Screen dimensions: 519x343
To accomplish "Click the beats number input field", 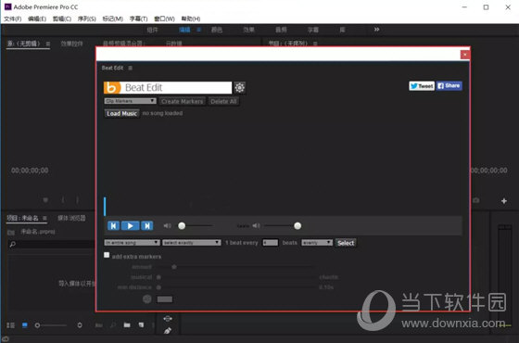I will coord(270,243).
